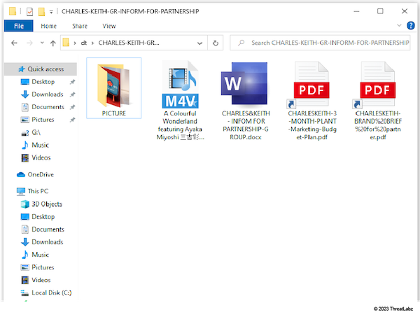Click the search box for this folder
The width and height of the screenshot is (420, 317).
(325, 43)
